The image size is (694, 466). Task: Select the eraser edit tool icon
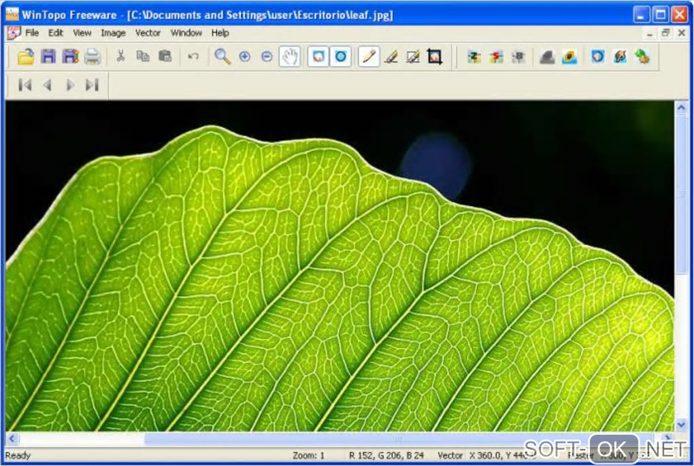tap(391, 56)
